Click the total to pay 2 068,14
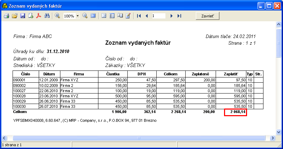283x149 pixels. click(238, 112)
